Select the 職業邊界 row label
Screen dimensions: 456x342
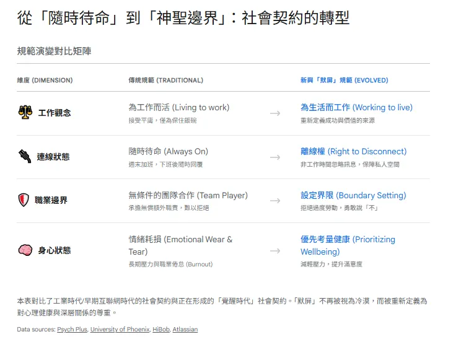click(x=51, y=200)
